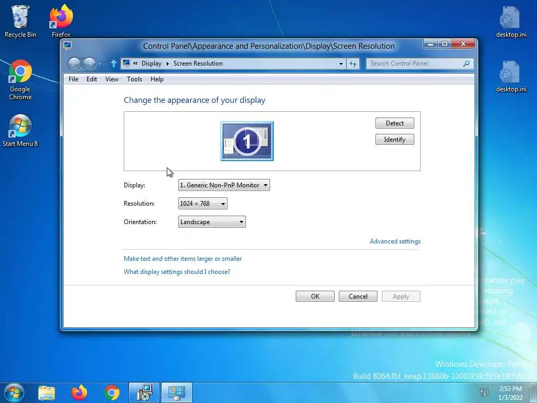Image resolution: width=537 pixels, height=403 pixels.
Task: Open the Tools menu
Action: 134,79
